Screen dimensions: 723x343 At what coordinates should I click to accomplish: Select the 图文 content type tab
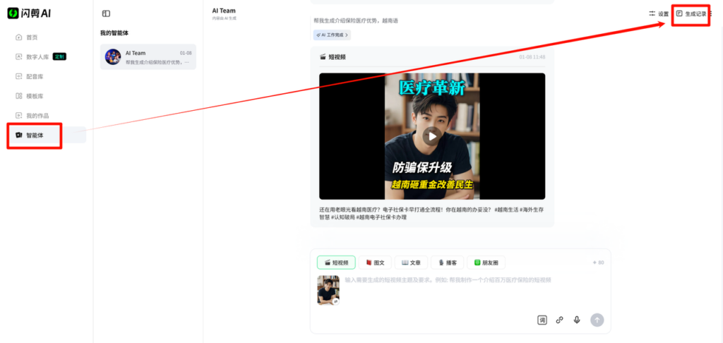point(375,263)
